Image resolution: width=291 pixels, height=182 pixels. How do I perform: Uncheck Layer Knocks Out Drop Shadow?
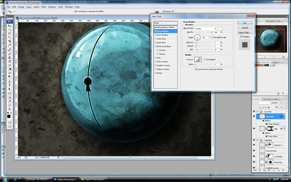click(196, 69)
